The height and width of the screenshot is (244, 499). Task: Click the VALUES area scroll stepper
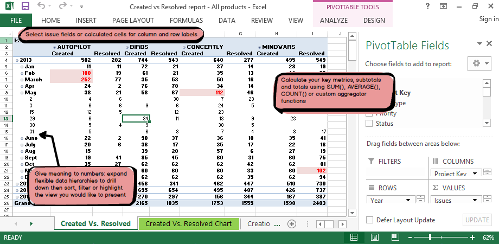tap(487, 199)
